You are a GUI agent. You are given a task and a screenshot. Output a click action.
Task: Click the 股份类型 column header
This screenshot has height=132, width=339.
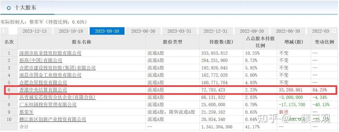pos(173,42)
